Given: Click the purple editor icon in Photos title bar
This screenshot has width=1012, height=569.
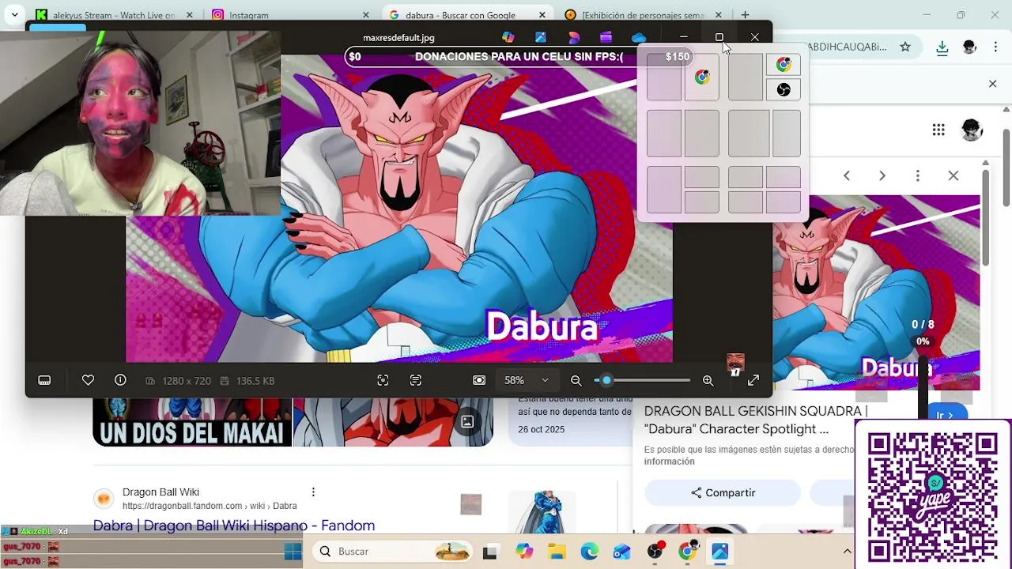Looking at the screenshot, I should coord(606,37).
